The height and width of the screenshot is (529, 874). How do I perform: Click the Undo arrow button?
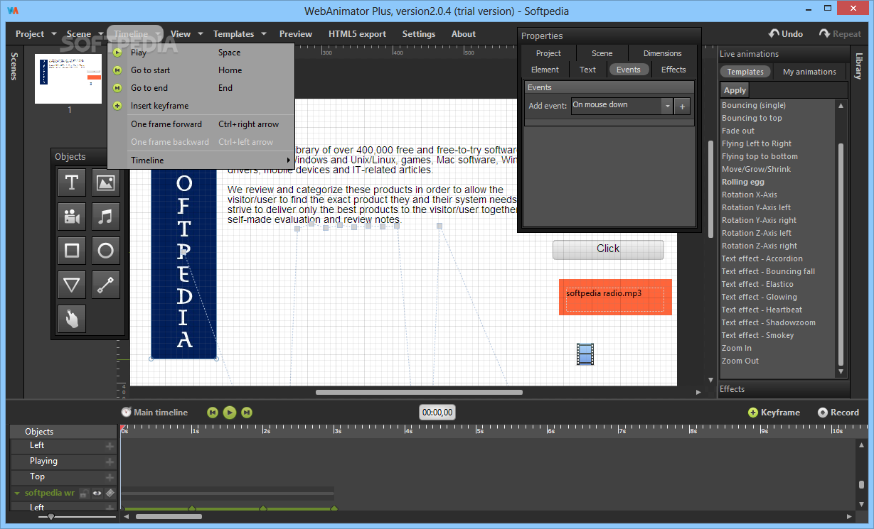pos(786,33)
